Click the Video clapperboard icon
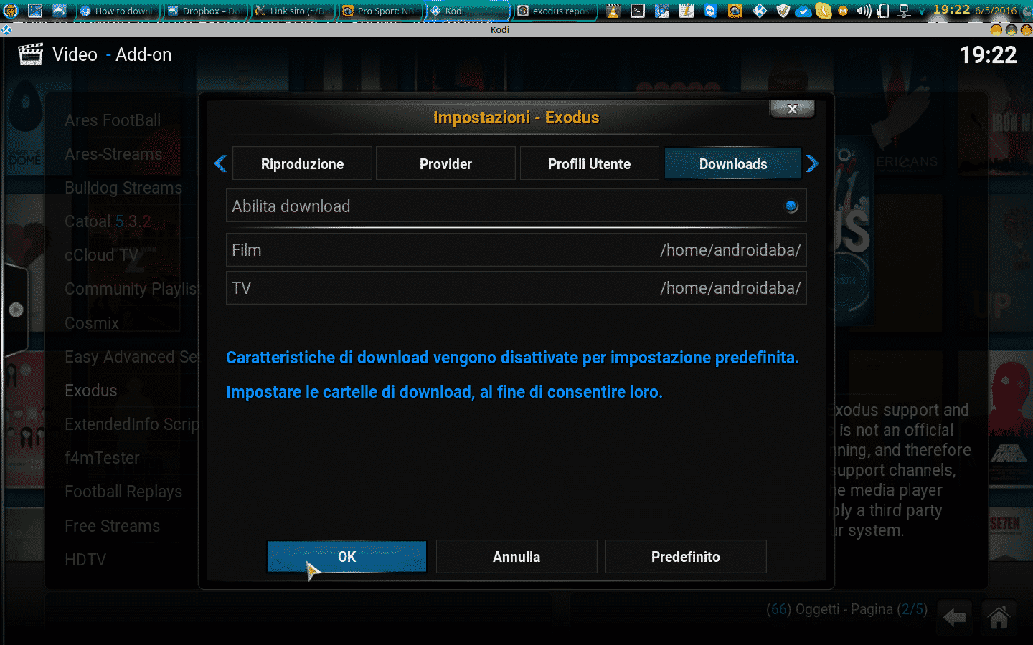Viewport: 1033px width, 645px height. (30, 54)
